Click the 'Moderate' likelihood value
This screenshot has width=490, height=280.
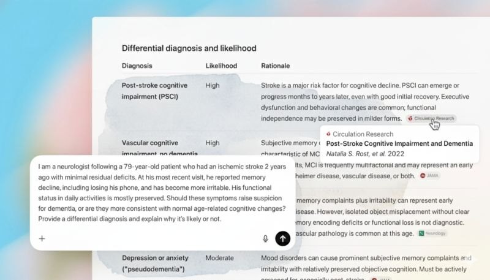pyautogui.click(x=219, y=258)
